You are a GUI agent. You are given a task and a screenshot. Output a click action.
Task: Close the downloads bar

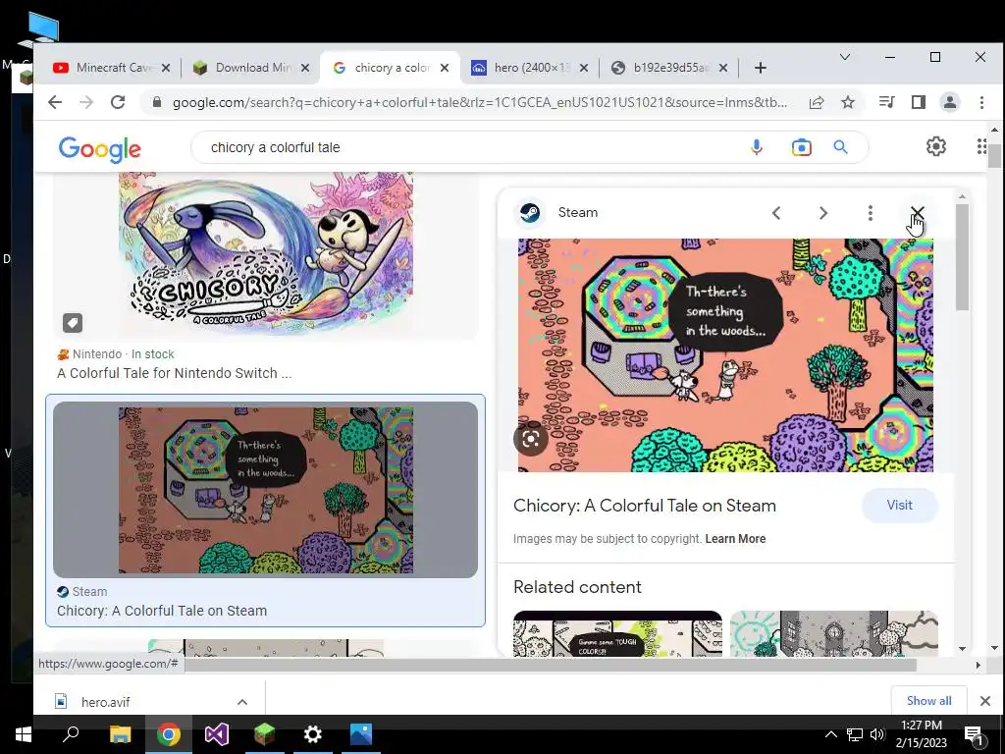click(985, 701)
